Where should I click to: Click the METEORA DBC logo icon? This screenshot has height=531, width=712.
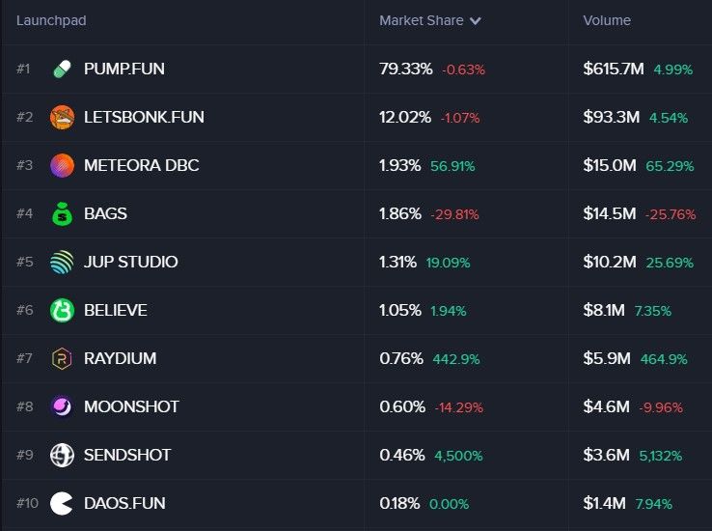point(62,165)
